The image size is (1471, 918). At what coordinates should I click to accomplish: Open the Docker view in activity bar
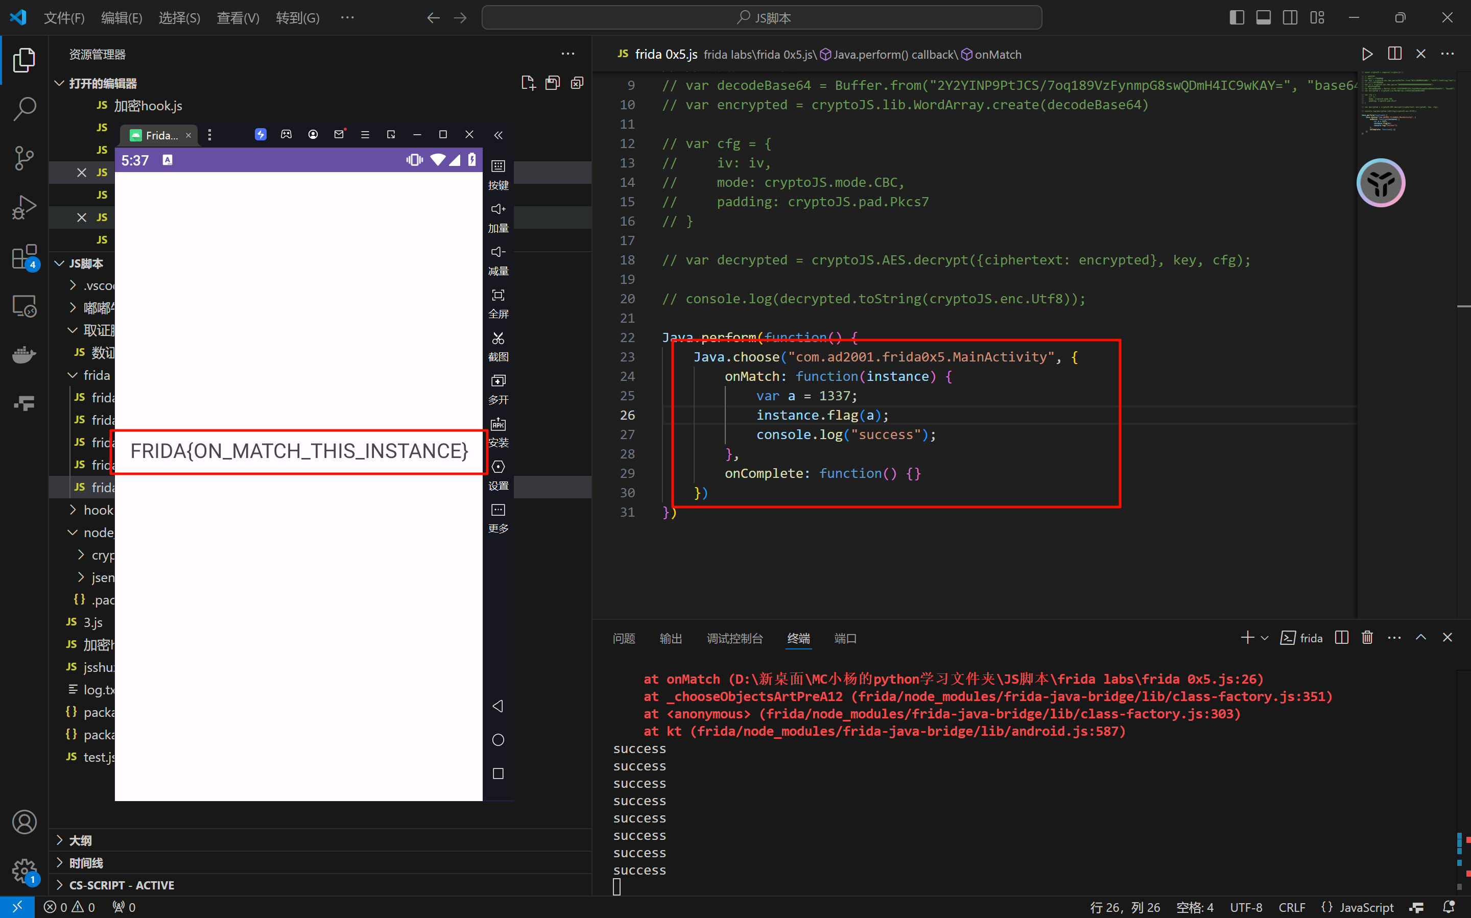25,354
